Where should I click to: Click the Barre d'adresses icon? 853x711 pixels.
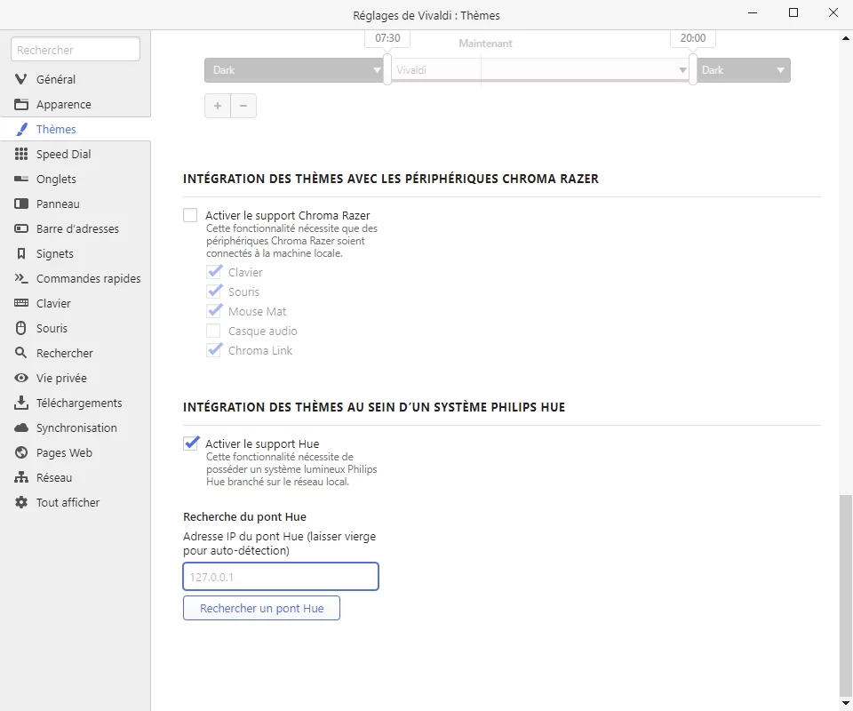pyautogui.click(x=21, y=229)
